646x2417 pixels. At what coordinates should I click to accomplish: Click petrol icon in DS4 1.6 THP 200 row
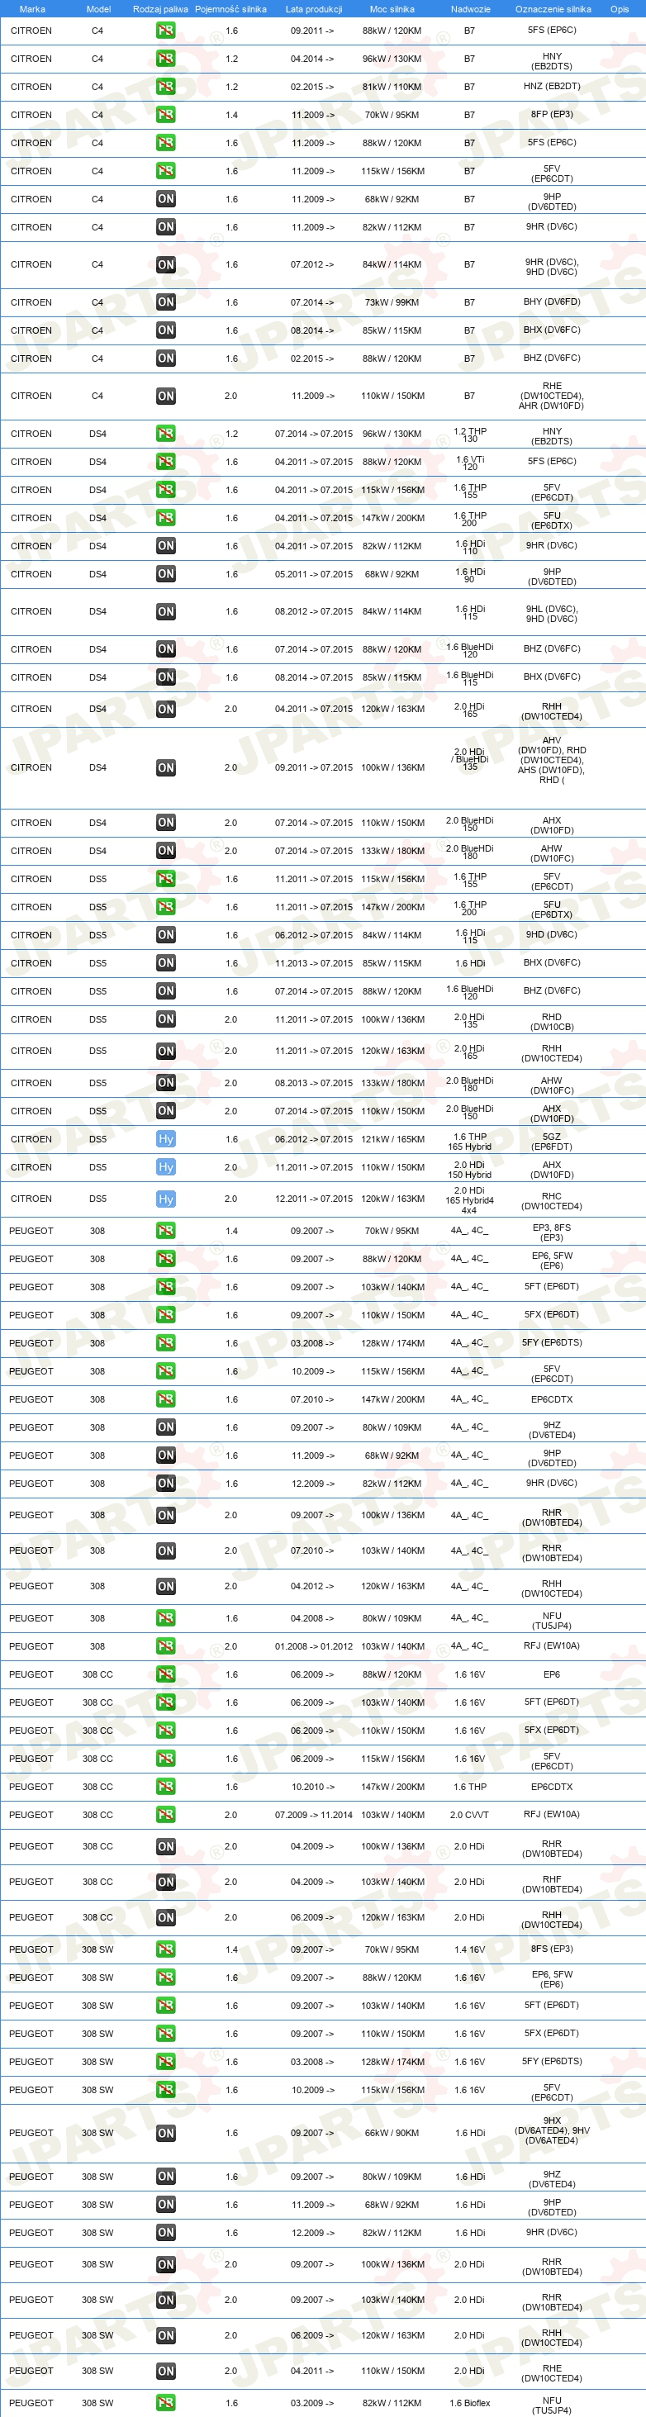166,518
